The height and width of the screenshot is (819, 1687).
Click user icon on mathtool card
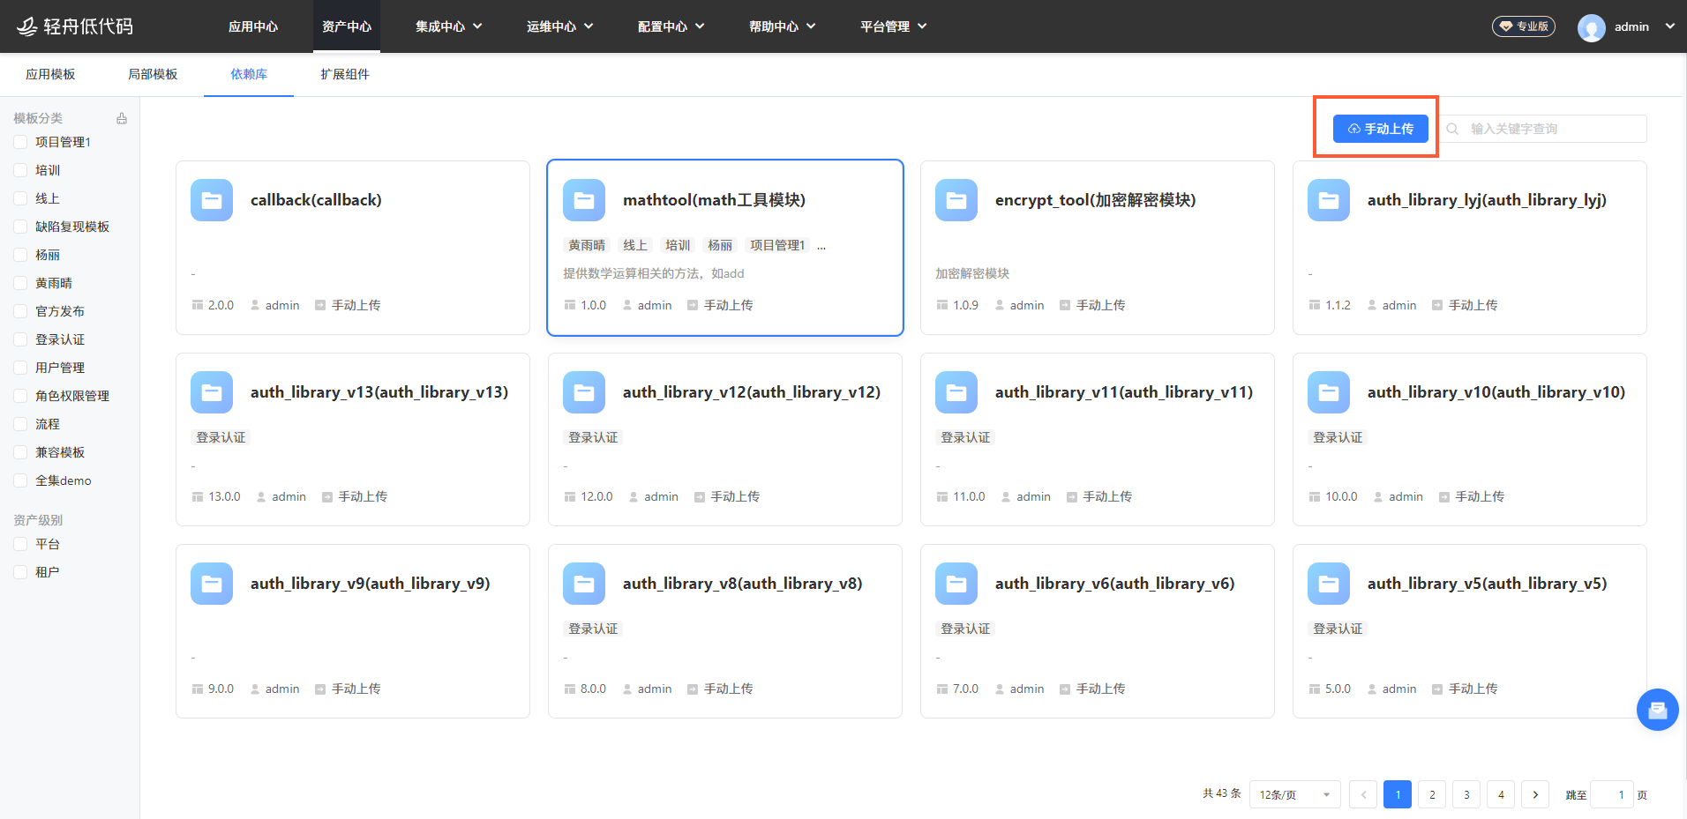(x=627, y=305)
